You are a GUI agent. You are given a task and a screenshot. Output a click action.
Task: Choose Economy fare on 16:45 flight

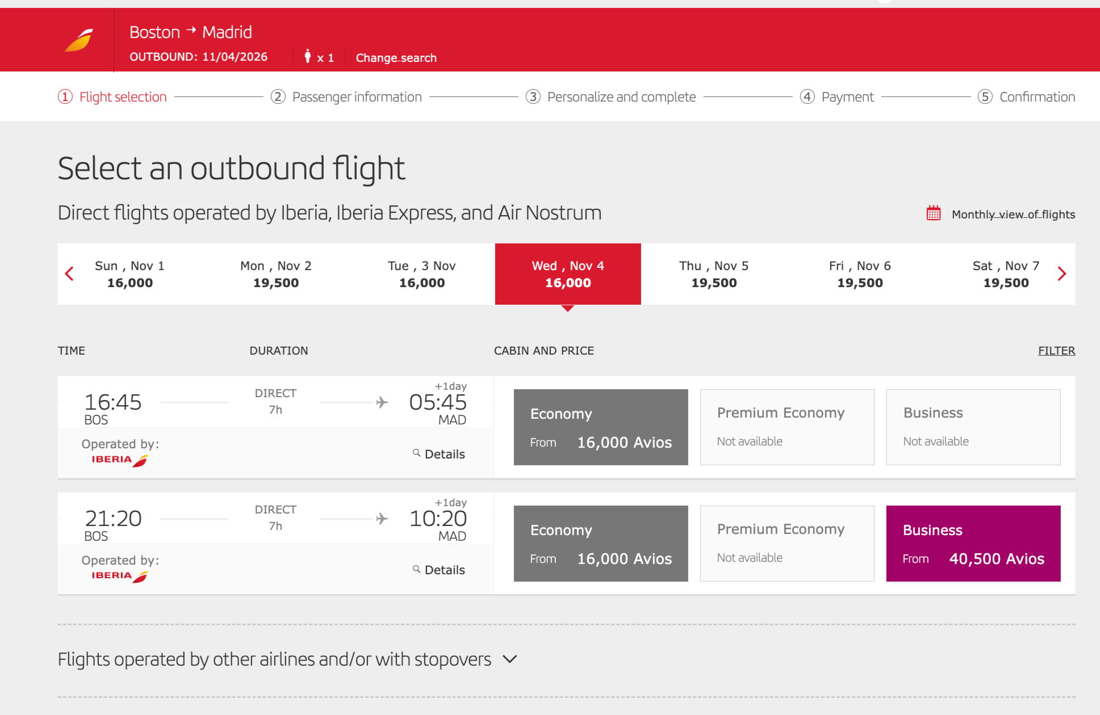[600, 427]
